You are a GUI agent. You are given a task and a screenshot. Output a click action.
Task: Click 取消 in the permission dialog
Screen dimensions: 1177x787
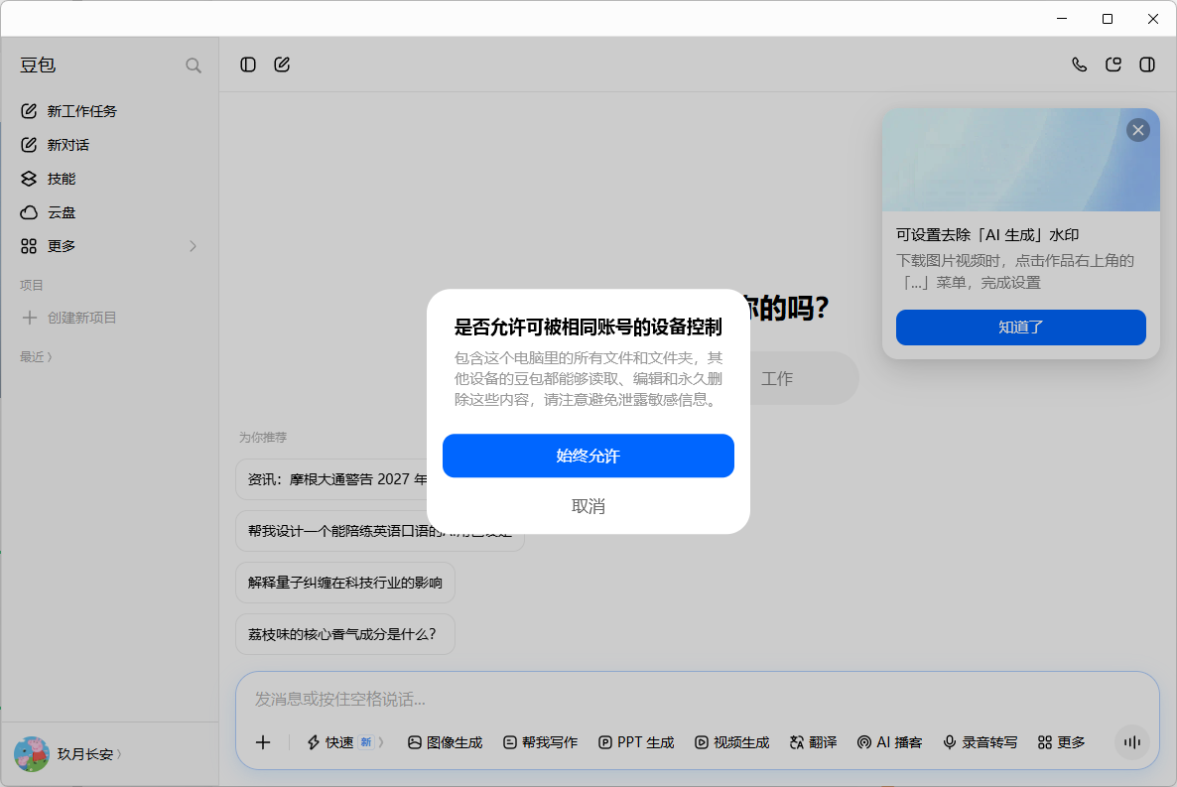[588, 506]
